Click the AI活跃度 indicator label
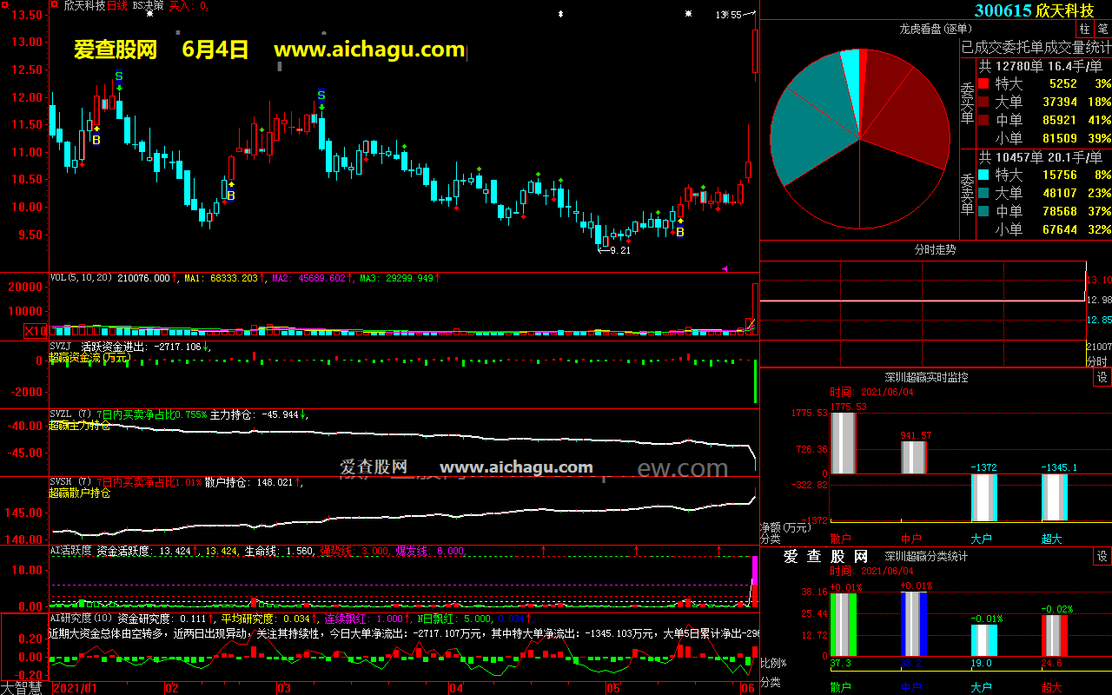This screenshot has height=695, width=1112. [x=70, y=550]
